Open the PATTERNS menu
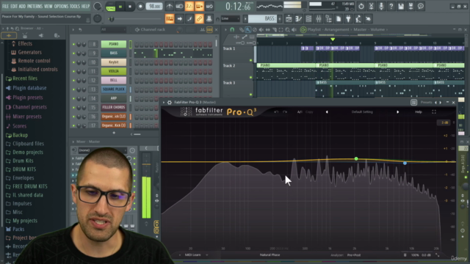Viewport: 470px width, 264px height. coord(35,7)
